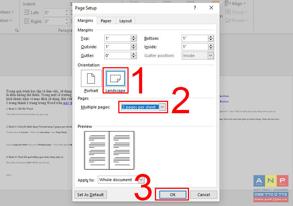Click the Multiple pages label

coord(96,107)
